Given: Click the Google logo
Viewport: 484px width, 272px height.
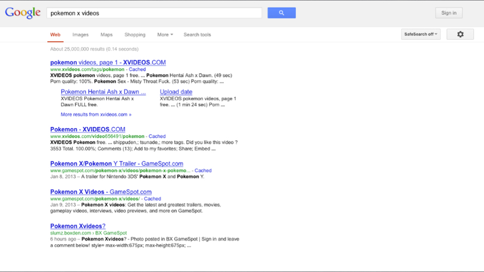Looking at the screenshot, I should click(22, 13).
